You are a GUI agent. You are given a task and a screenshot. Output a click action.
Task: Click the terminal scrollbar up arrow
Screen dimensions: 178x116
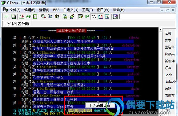160,30
